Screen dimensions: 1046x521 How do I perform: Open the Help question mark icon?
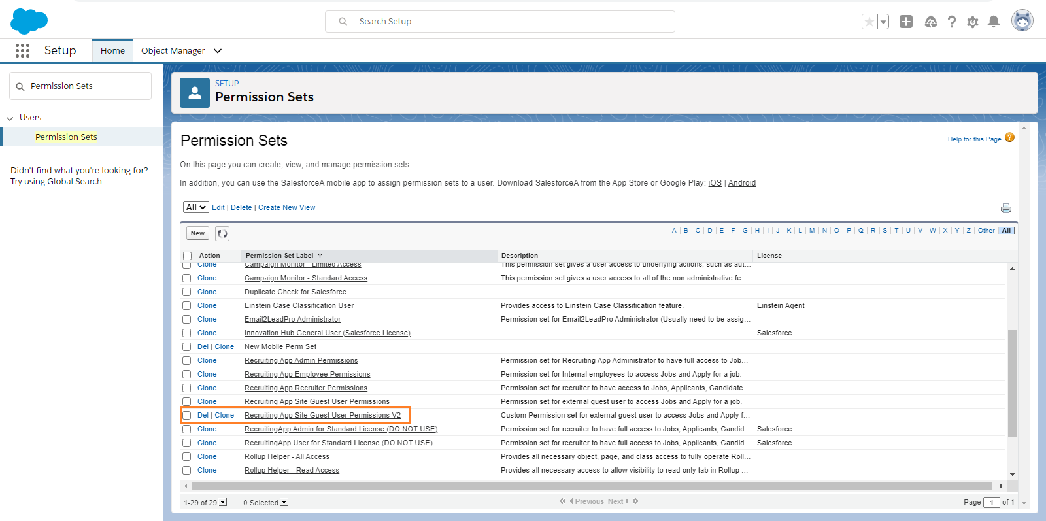[x=952, y=22]
